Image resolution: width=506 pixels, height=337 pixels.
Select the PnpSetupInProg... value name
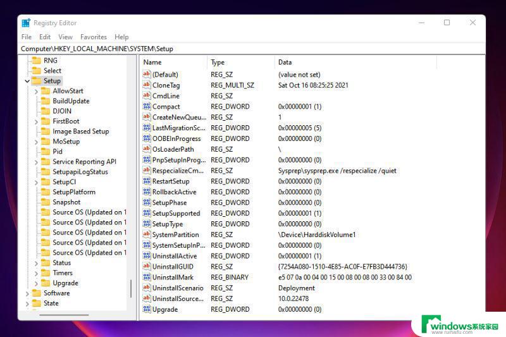(179, 160)
